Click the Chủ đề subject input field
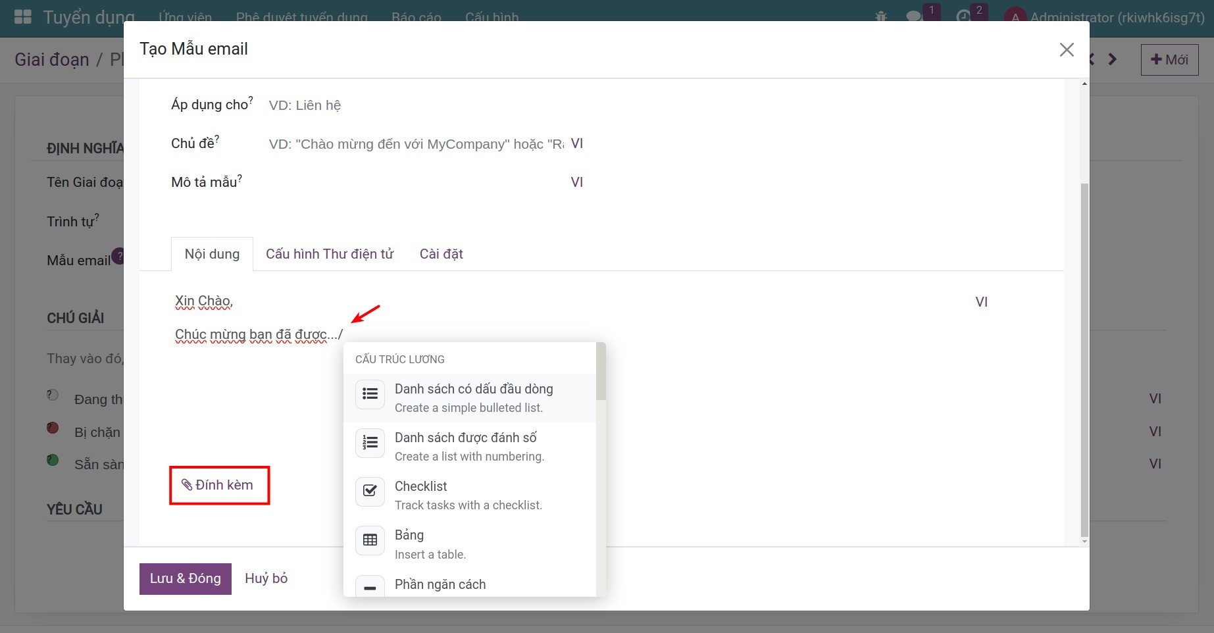This screenshot has width=1214, height=633. 415,144
